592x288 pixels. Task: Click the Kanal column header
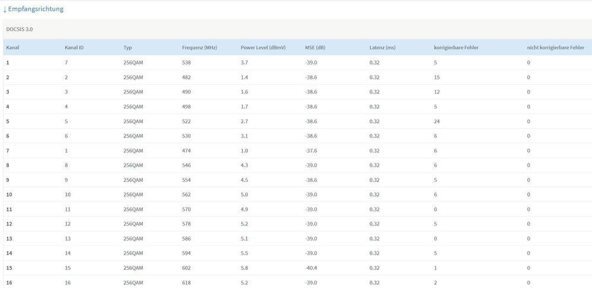pos(13,48)
